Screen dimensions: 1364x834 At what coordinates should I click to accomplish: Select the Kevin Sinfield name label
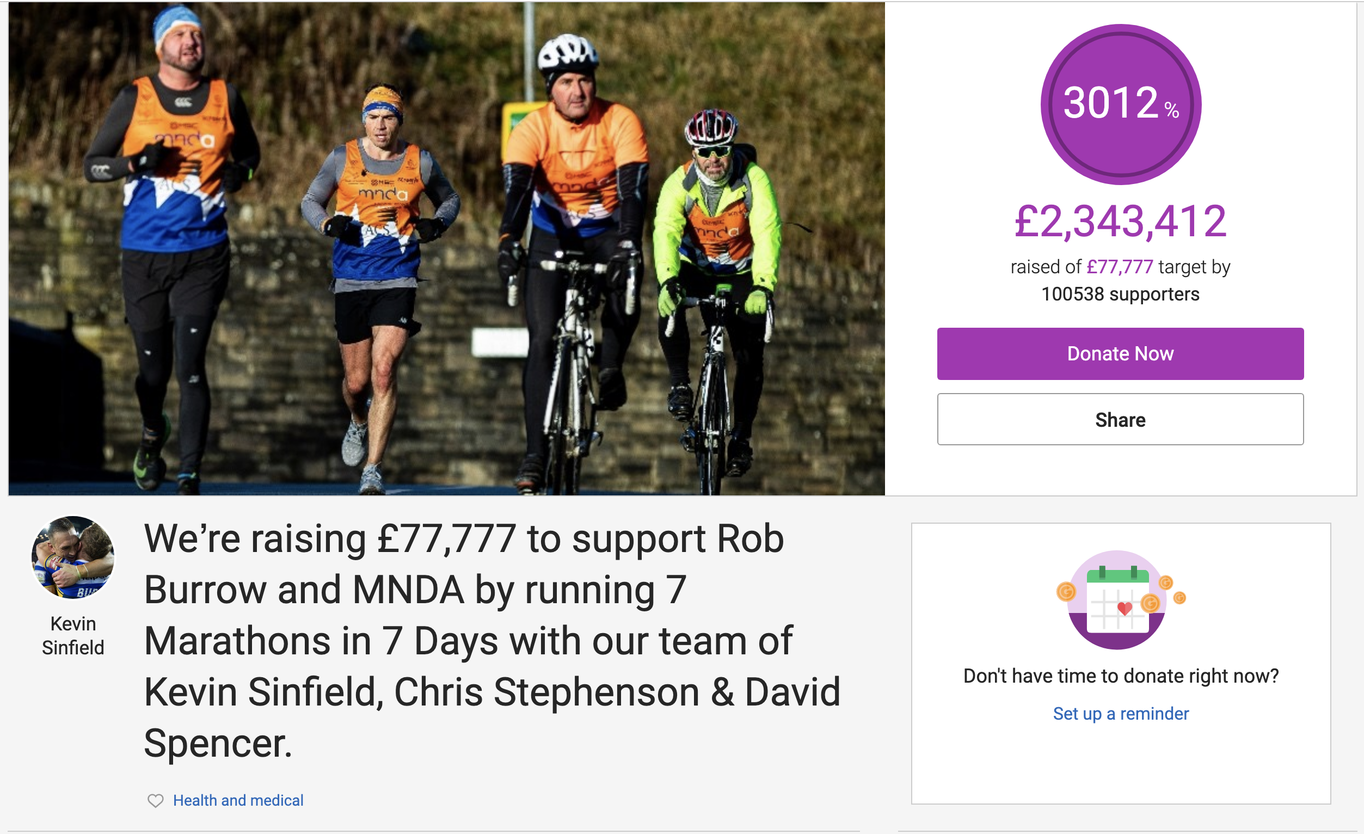73,636
